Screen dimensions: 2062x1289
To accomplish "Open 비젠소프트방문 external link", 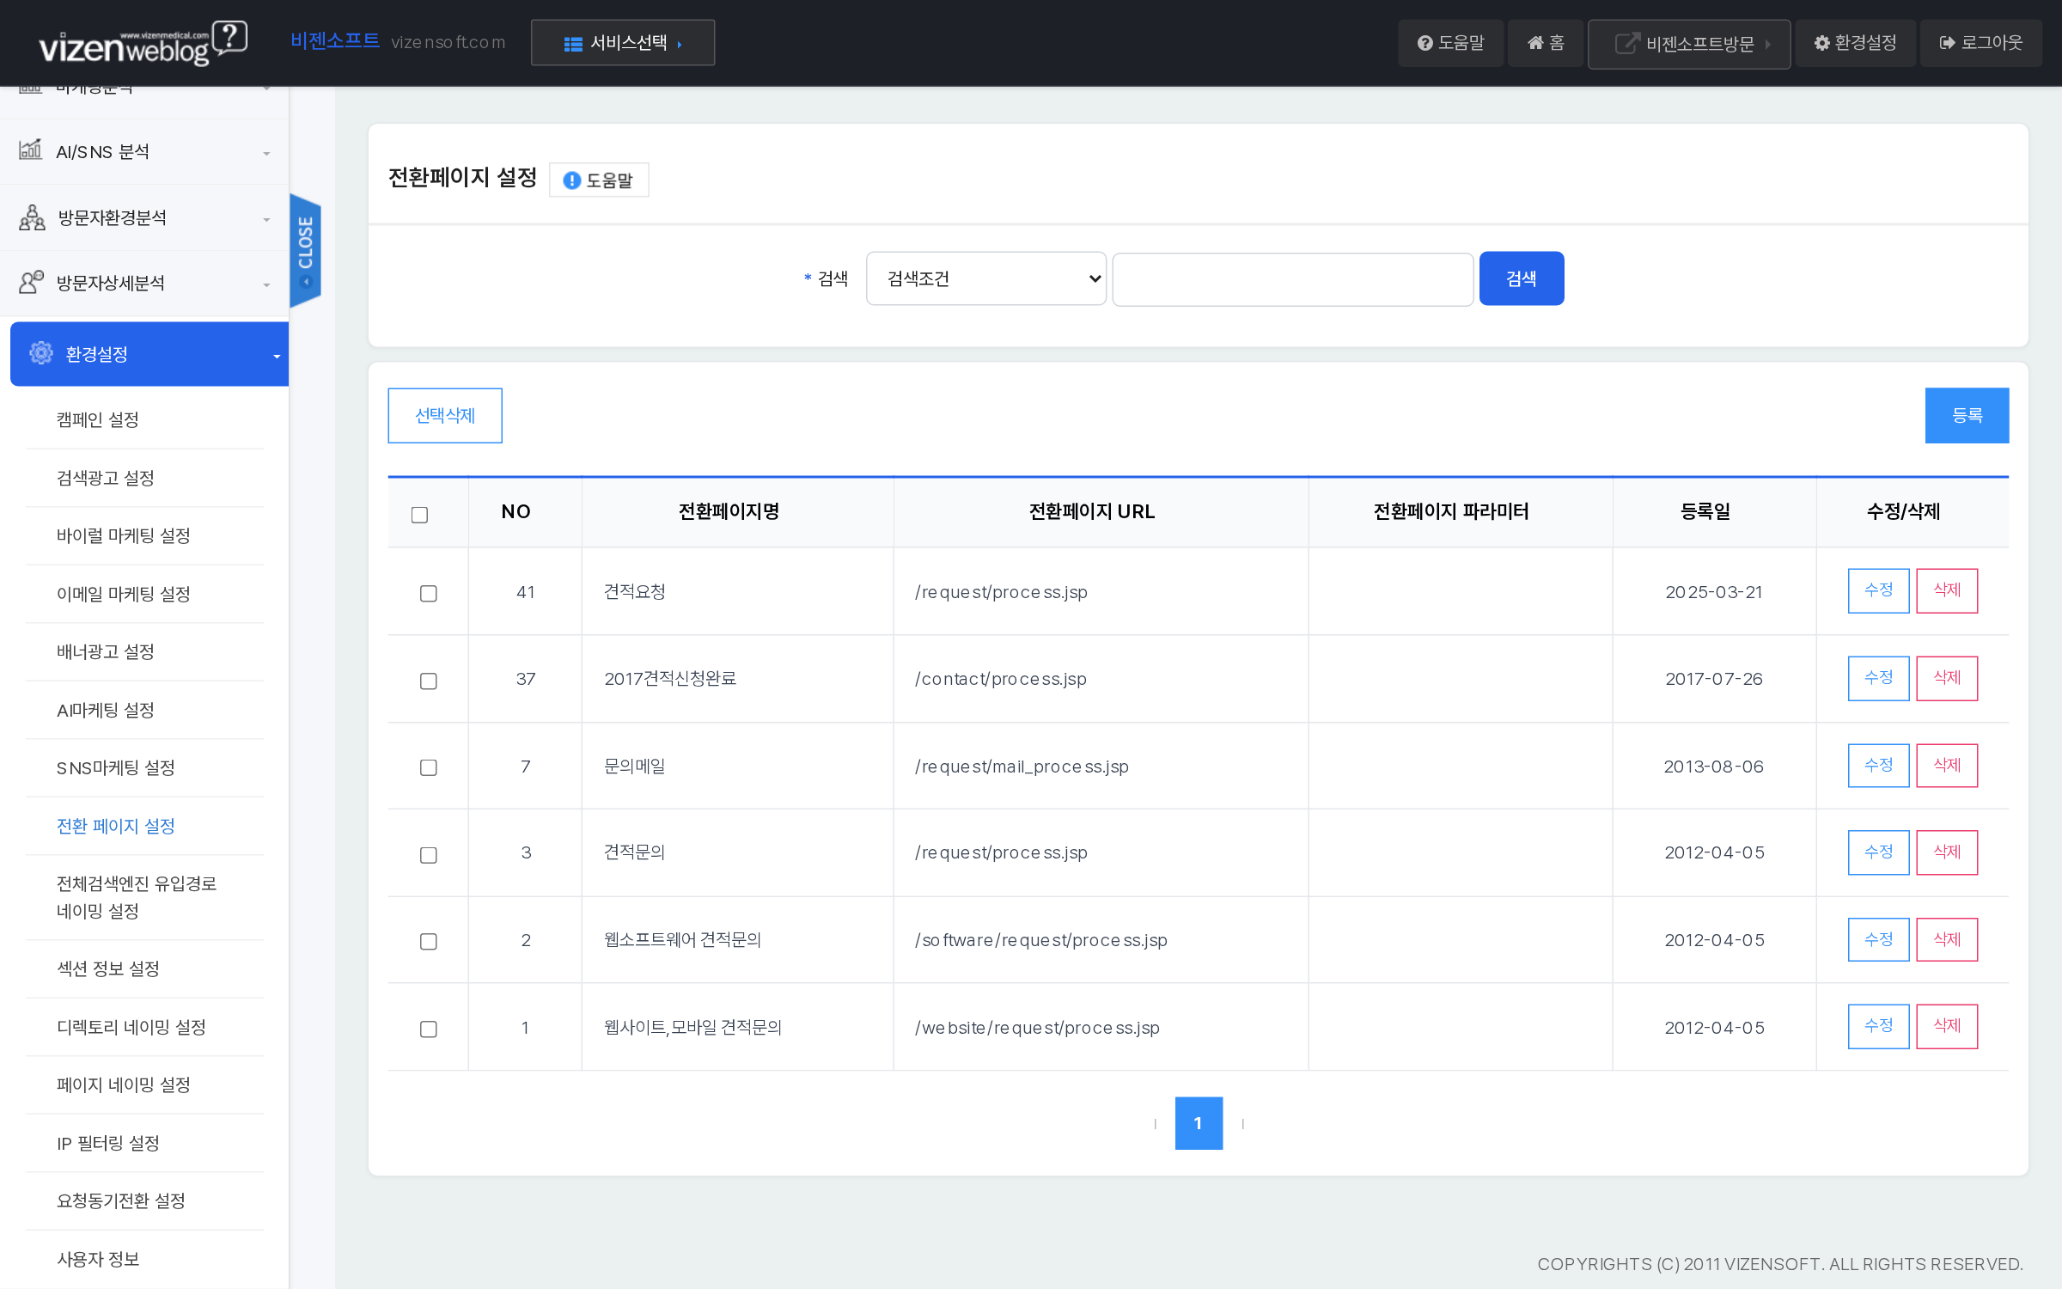I will [x=1689, y=44].
